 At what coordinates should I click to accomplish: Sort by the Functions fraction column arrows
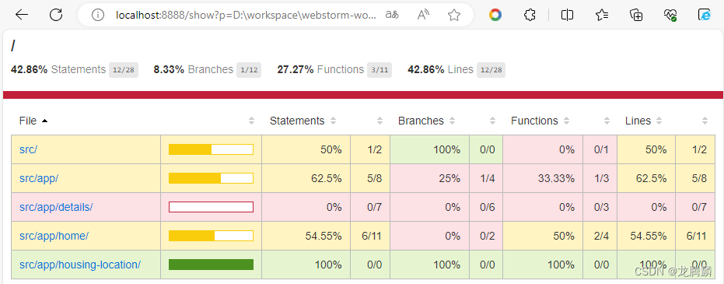pos(607,121)
